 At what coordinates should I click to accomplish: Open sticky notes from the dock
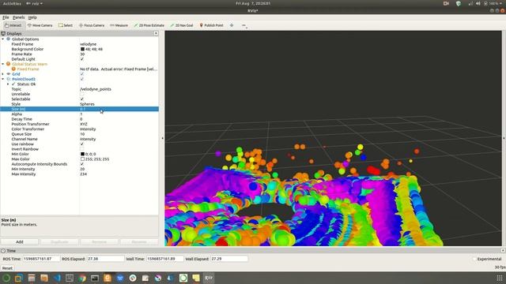pyautogui.click(x=196, y=278)
